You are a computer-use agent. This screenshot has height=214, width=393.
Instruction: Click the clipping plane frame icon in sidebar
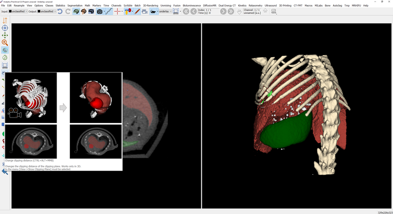coord(5,65)
